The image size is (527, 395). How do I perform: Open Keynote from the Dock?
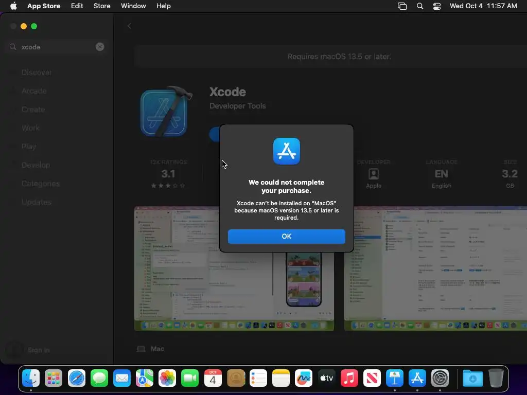395,378
